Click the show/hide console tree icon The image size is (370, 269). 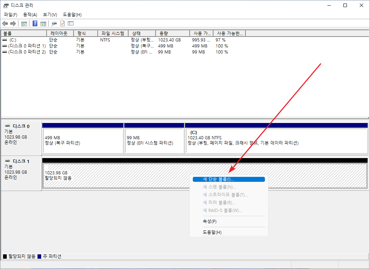pyautogui.click(x=24, y=24)
